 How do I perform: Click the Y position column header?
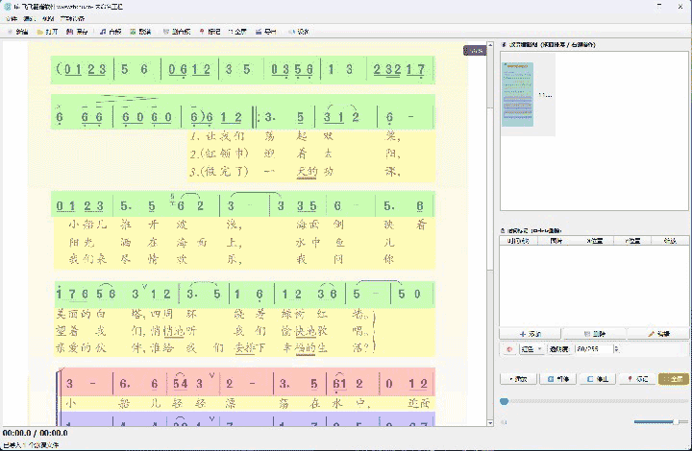tap(632, 241)
